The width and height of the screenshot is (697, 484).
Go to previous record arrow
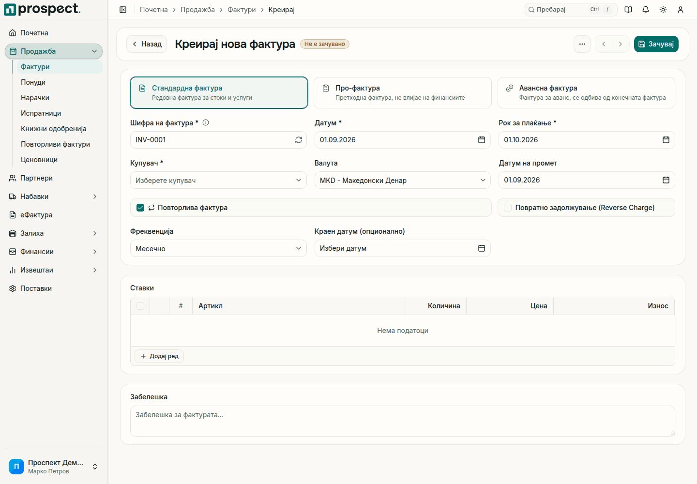click(604, 44)
